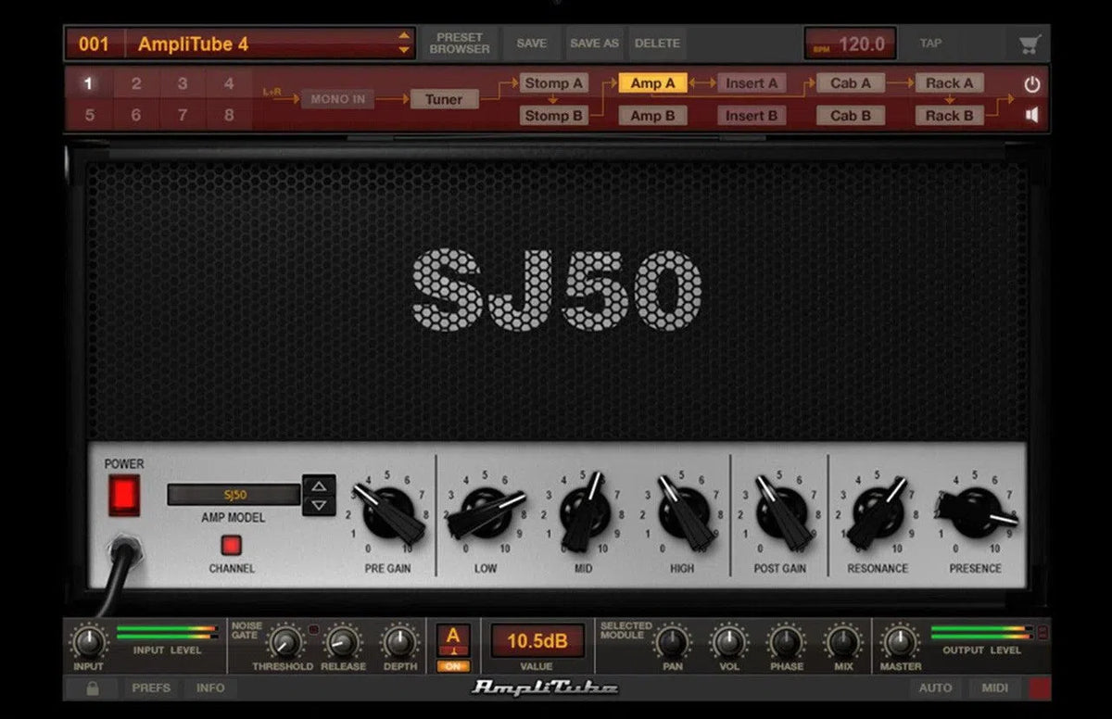Select the Tuner module
Image resolution: width=1112 pixels, height=719 pixels.
[x=444, y=98]
